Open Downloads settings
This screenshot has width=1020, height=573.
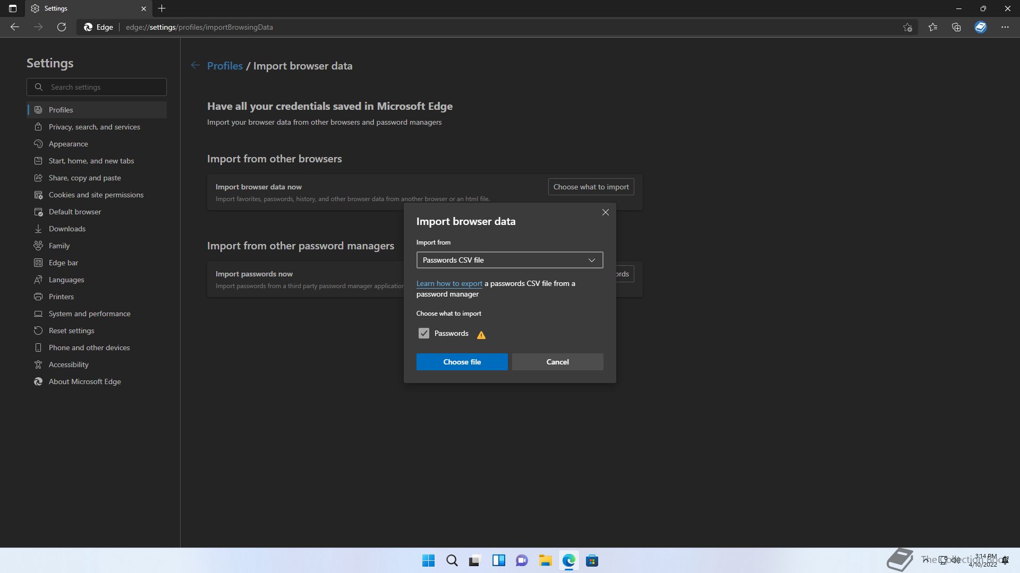97,229
